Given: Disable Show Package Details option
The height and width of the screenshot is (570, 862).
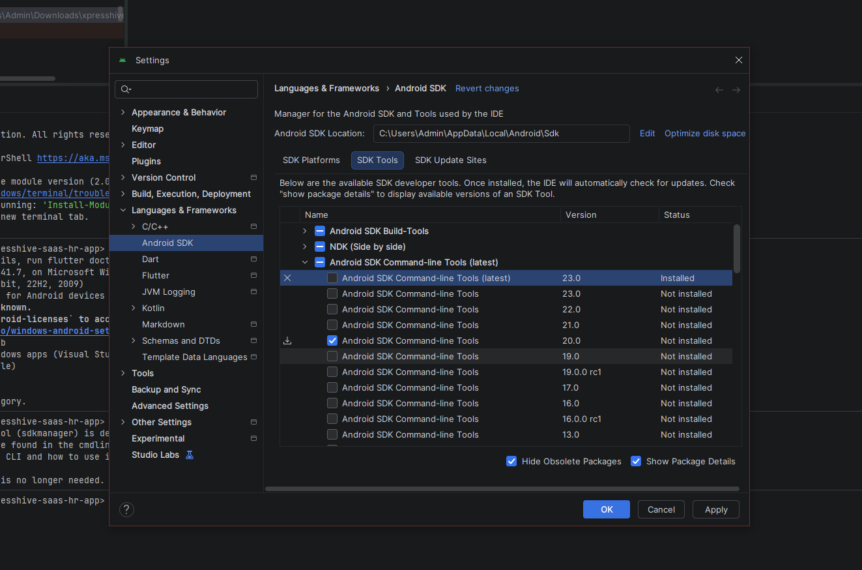Looking at the screenshot, I should point(636,461).
